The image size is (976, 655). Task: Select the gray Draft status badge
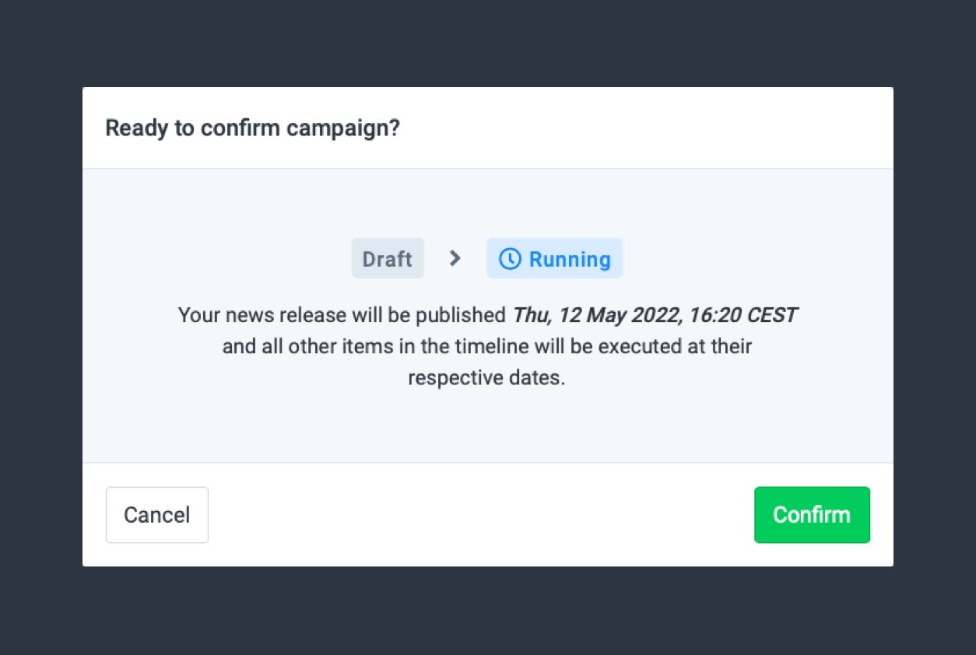point(388,258)
